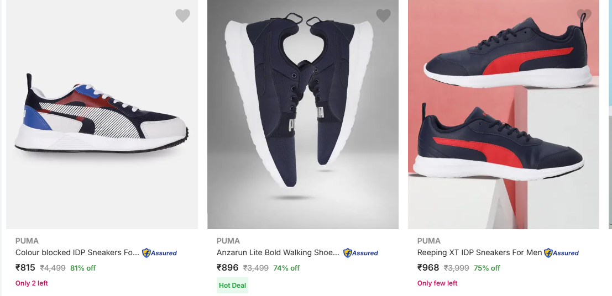612x296 pixels.
Task: Add Reeping XT IDP Sneakers to wishlist
Action: click(x=584, y=15)
